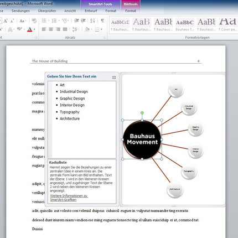Viewport: 238px width, 238px height.
Task: Click Architecture in the text pane
Action: pyautogui.click(x=70, y=118)
